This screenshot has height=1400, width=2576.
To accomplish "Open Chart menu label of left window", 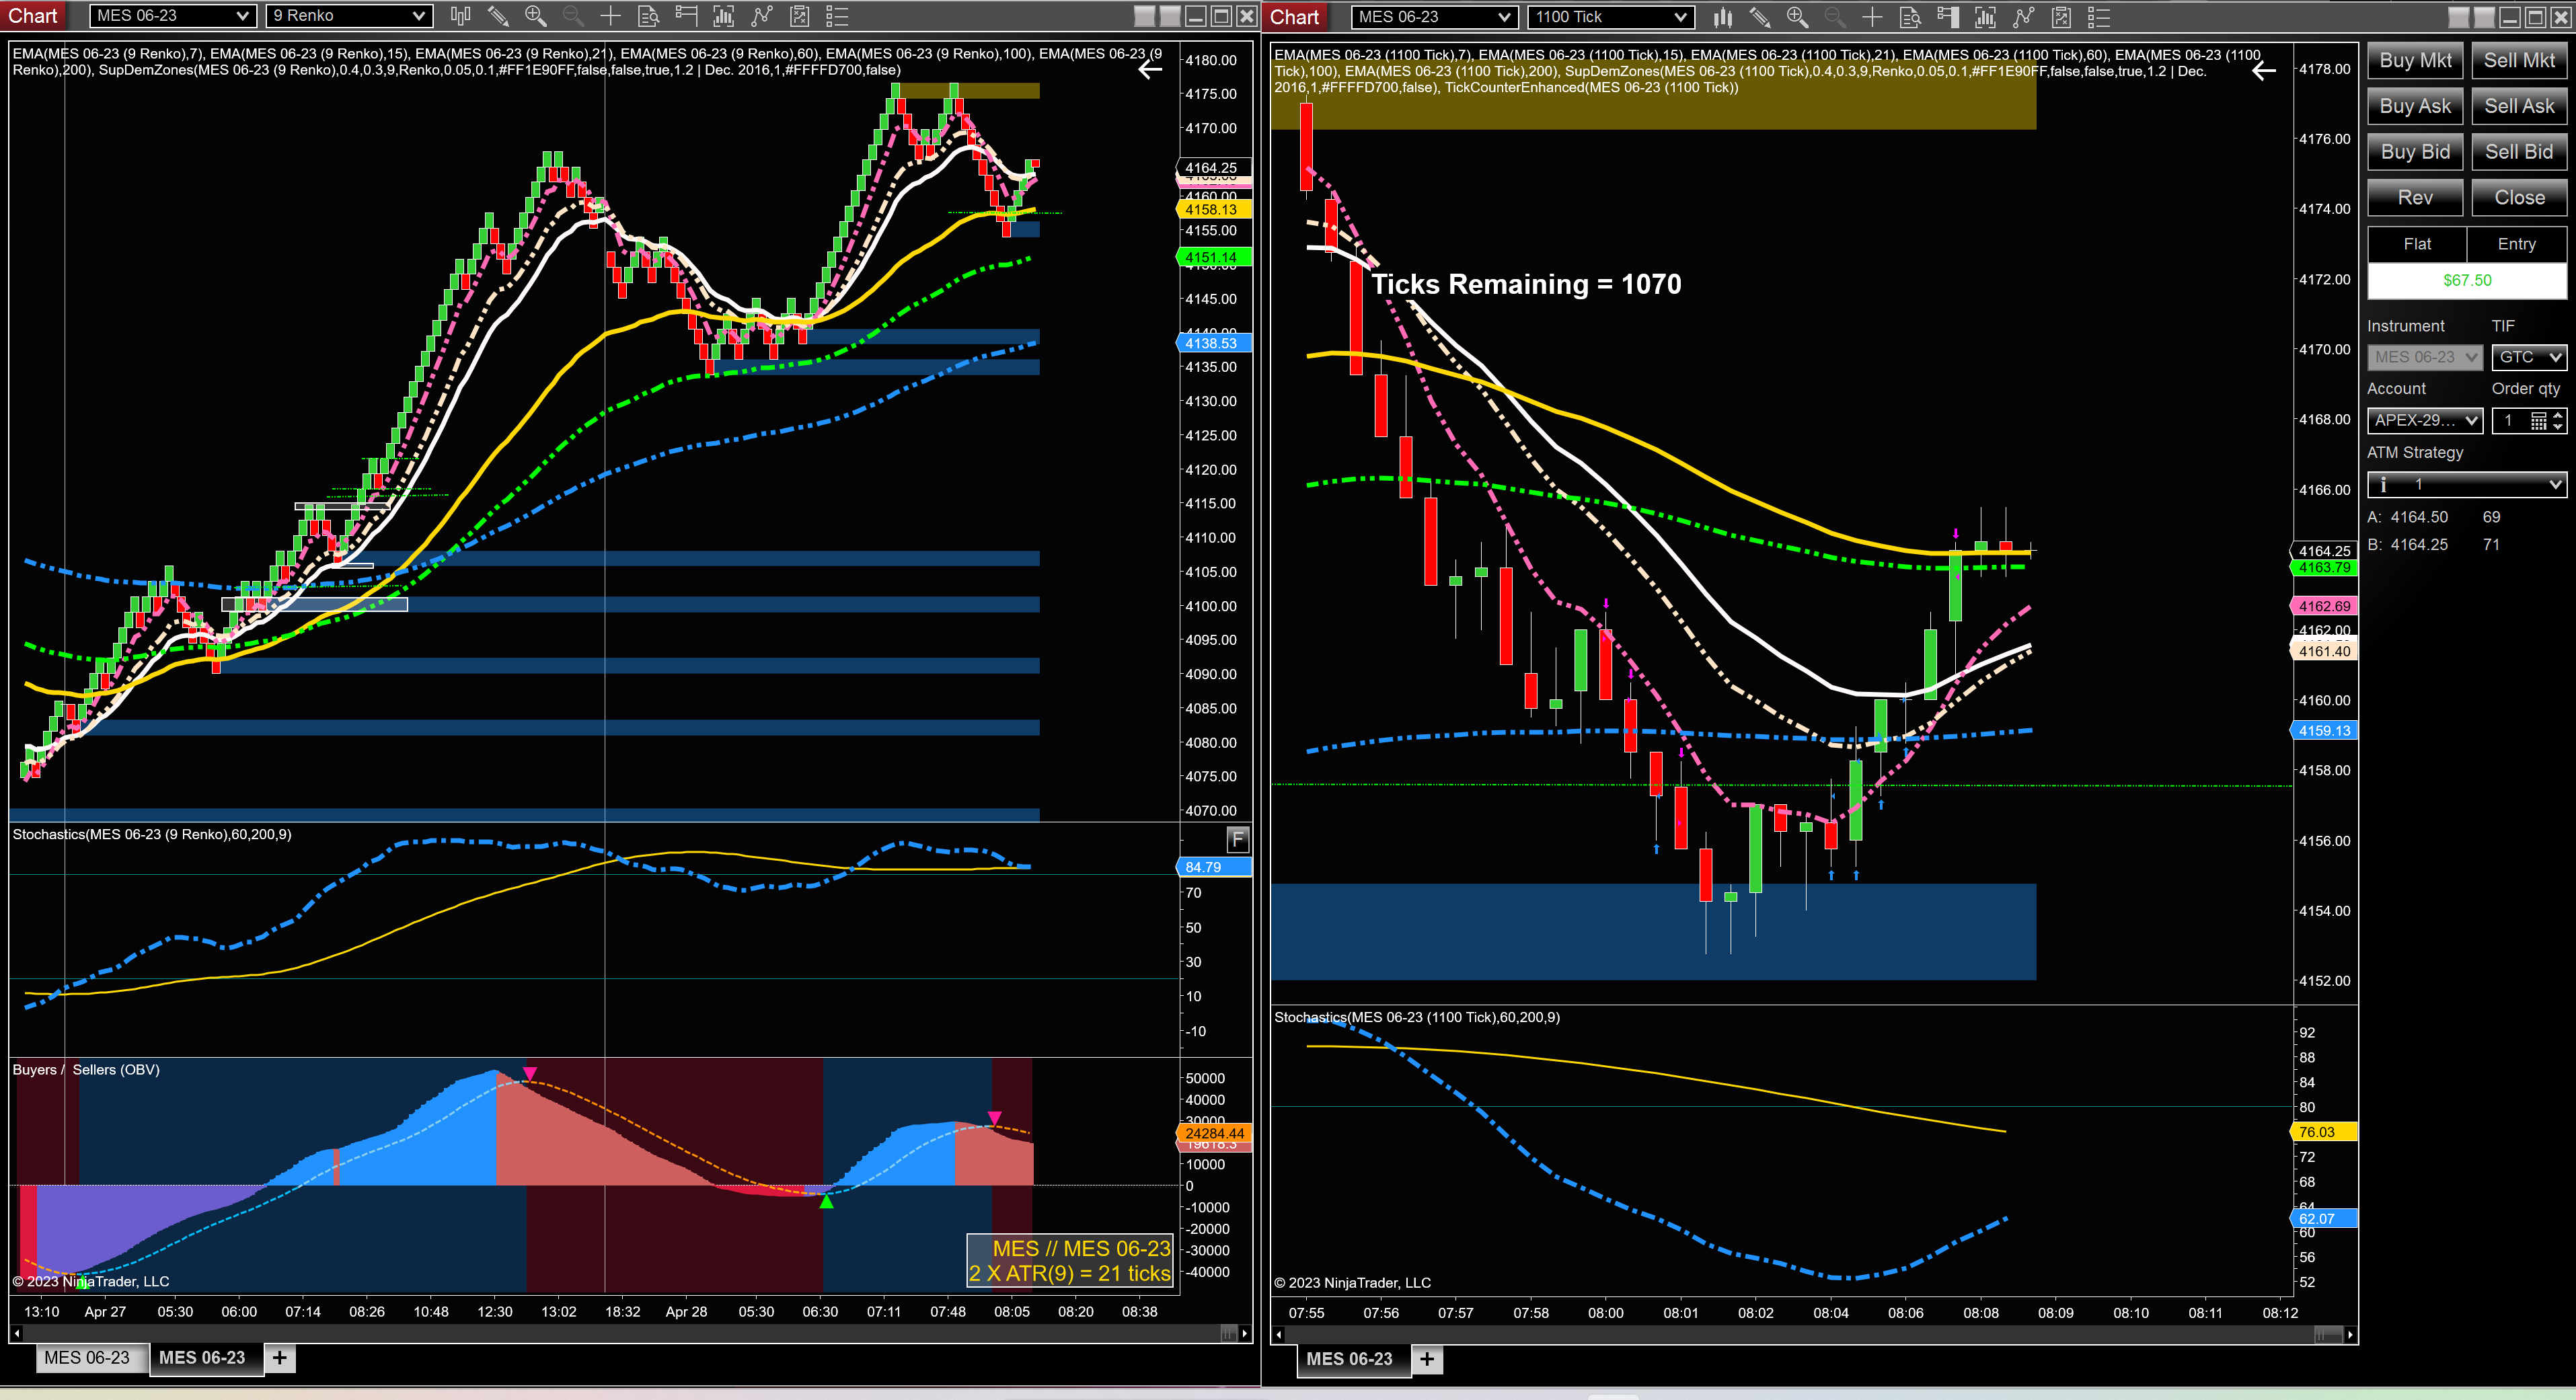I will [33, 16].
